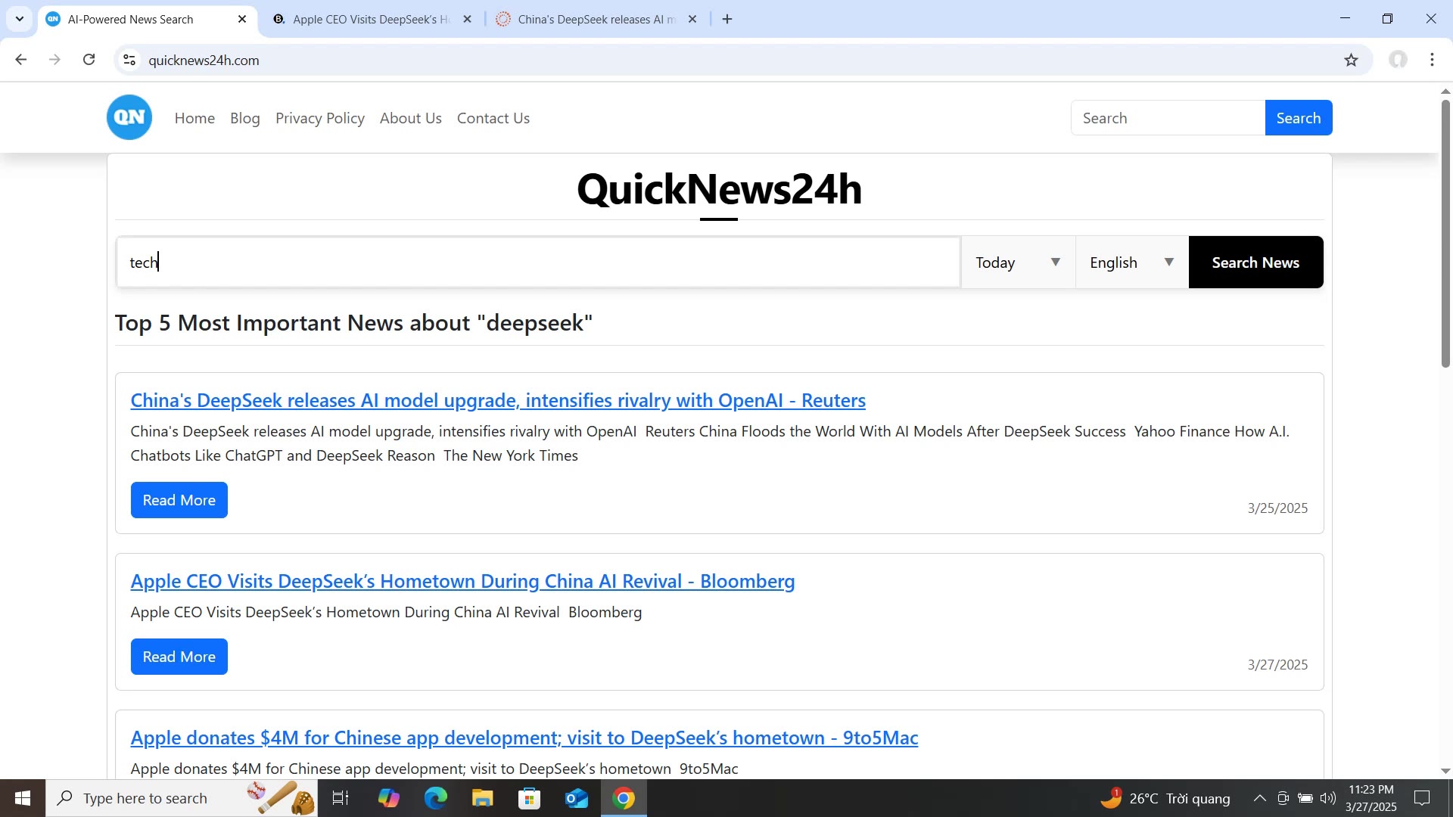Screen dimensions: 1453x817
Task: Open Outlook from the taskbar
Action: point(577,798)
